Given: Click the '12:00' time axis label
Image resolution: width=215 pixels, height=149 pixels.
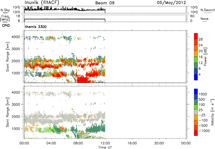Looking at the screenshot, I should point(105,143).
